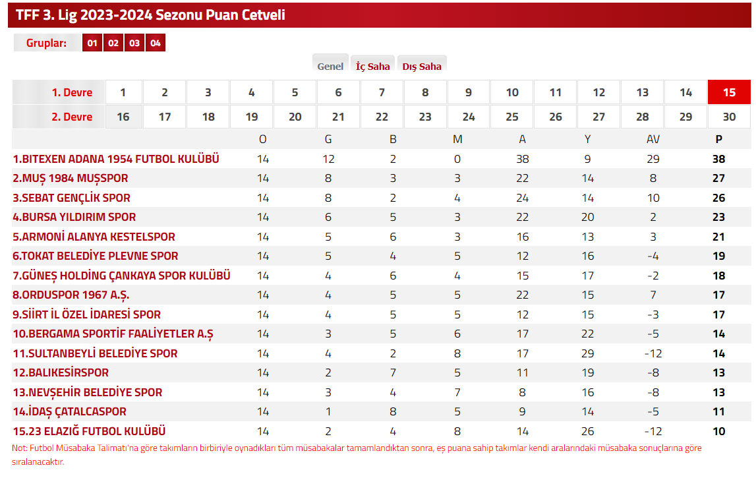756x478 pixels.
Task: Choose week 22 in 2. Devre
Action: tap(382, 117)
